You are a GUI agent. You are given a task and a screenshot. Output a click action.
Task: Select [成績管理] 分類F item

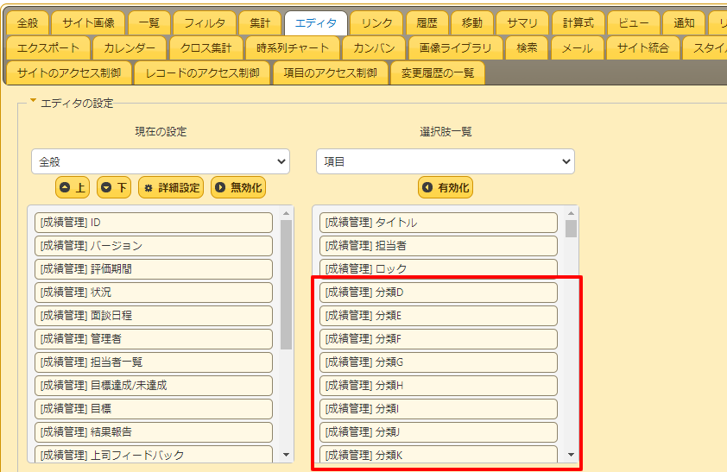click(439, 339)
